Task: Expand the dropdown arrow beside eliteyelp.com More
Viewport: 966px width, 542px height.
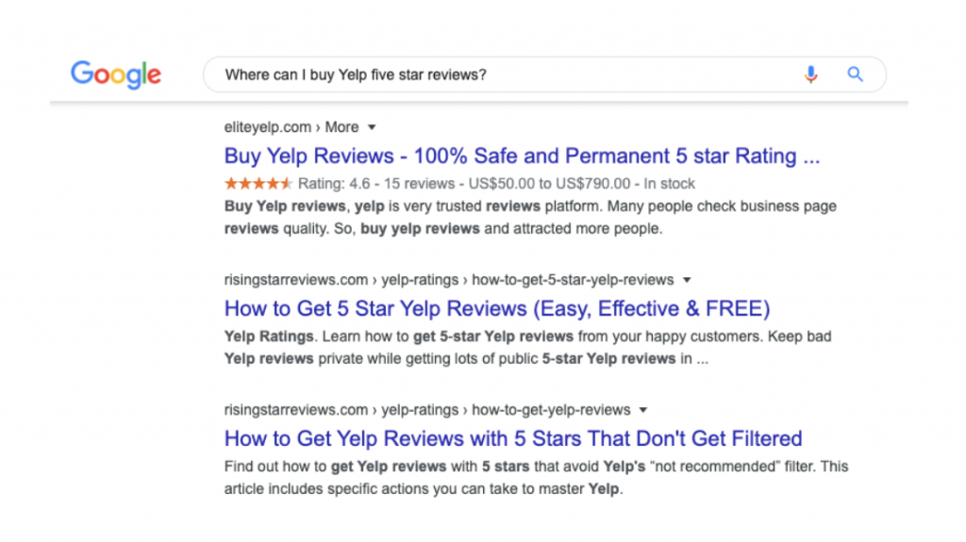Action: 372,127
